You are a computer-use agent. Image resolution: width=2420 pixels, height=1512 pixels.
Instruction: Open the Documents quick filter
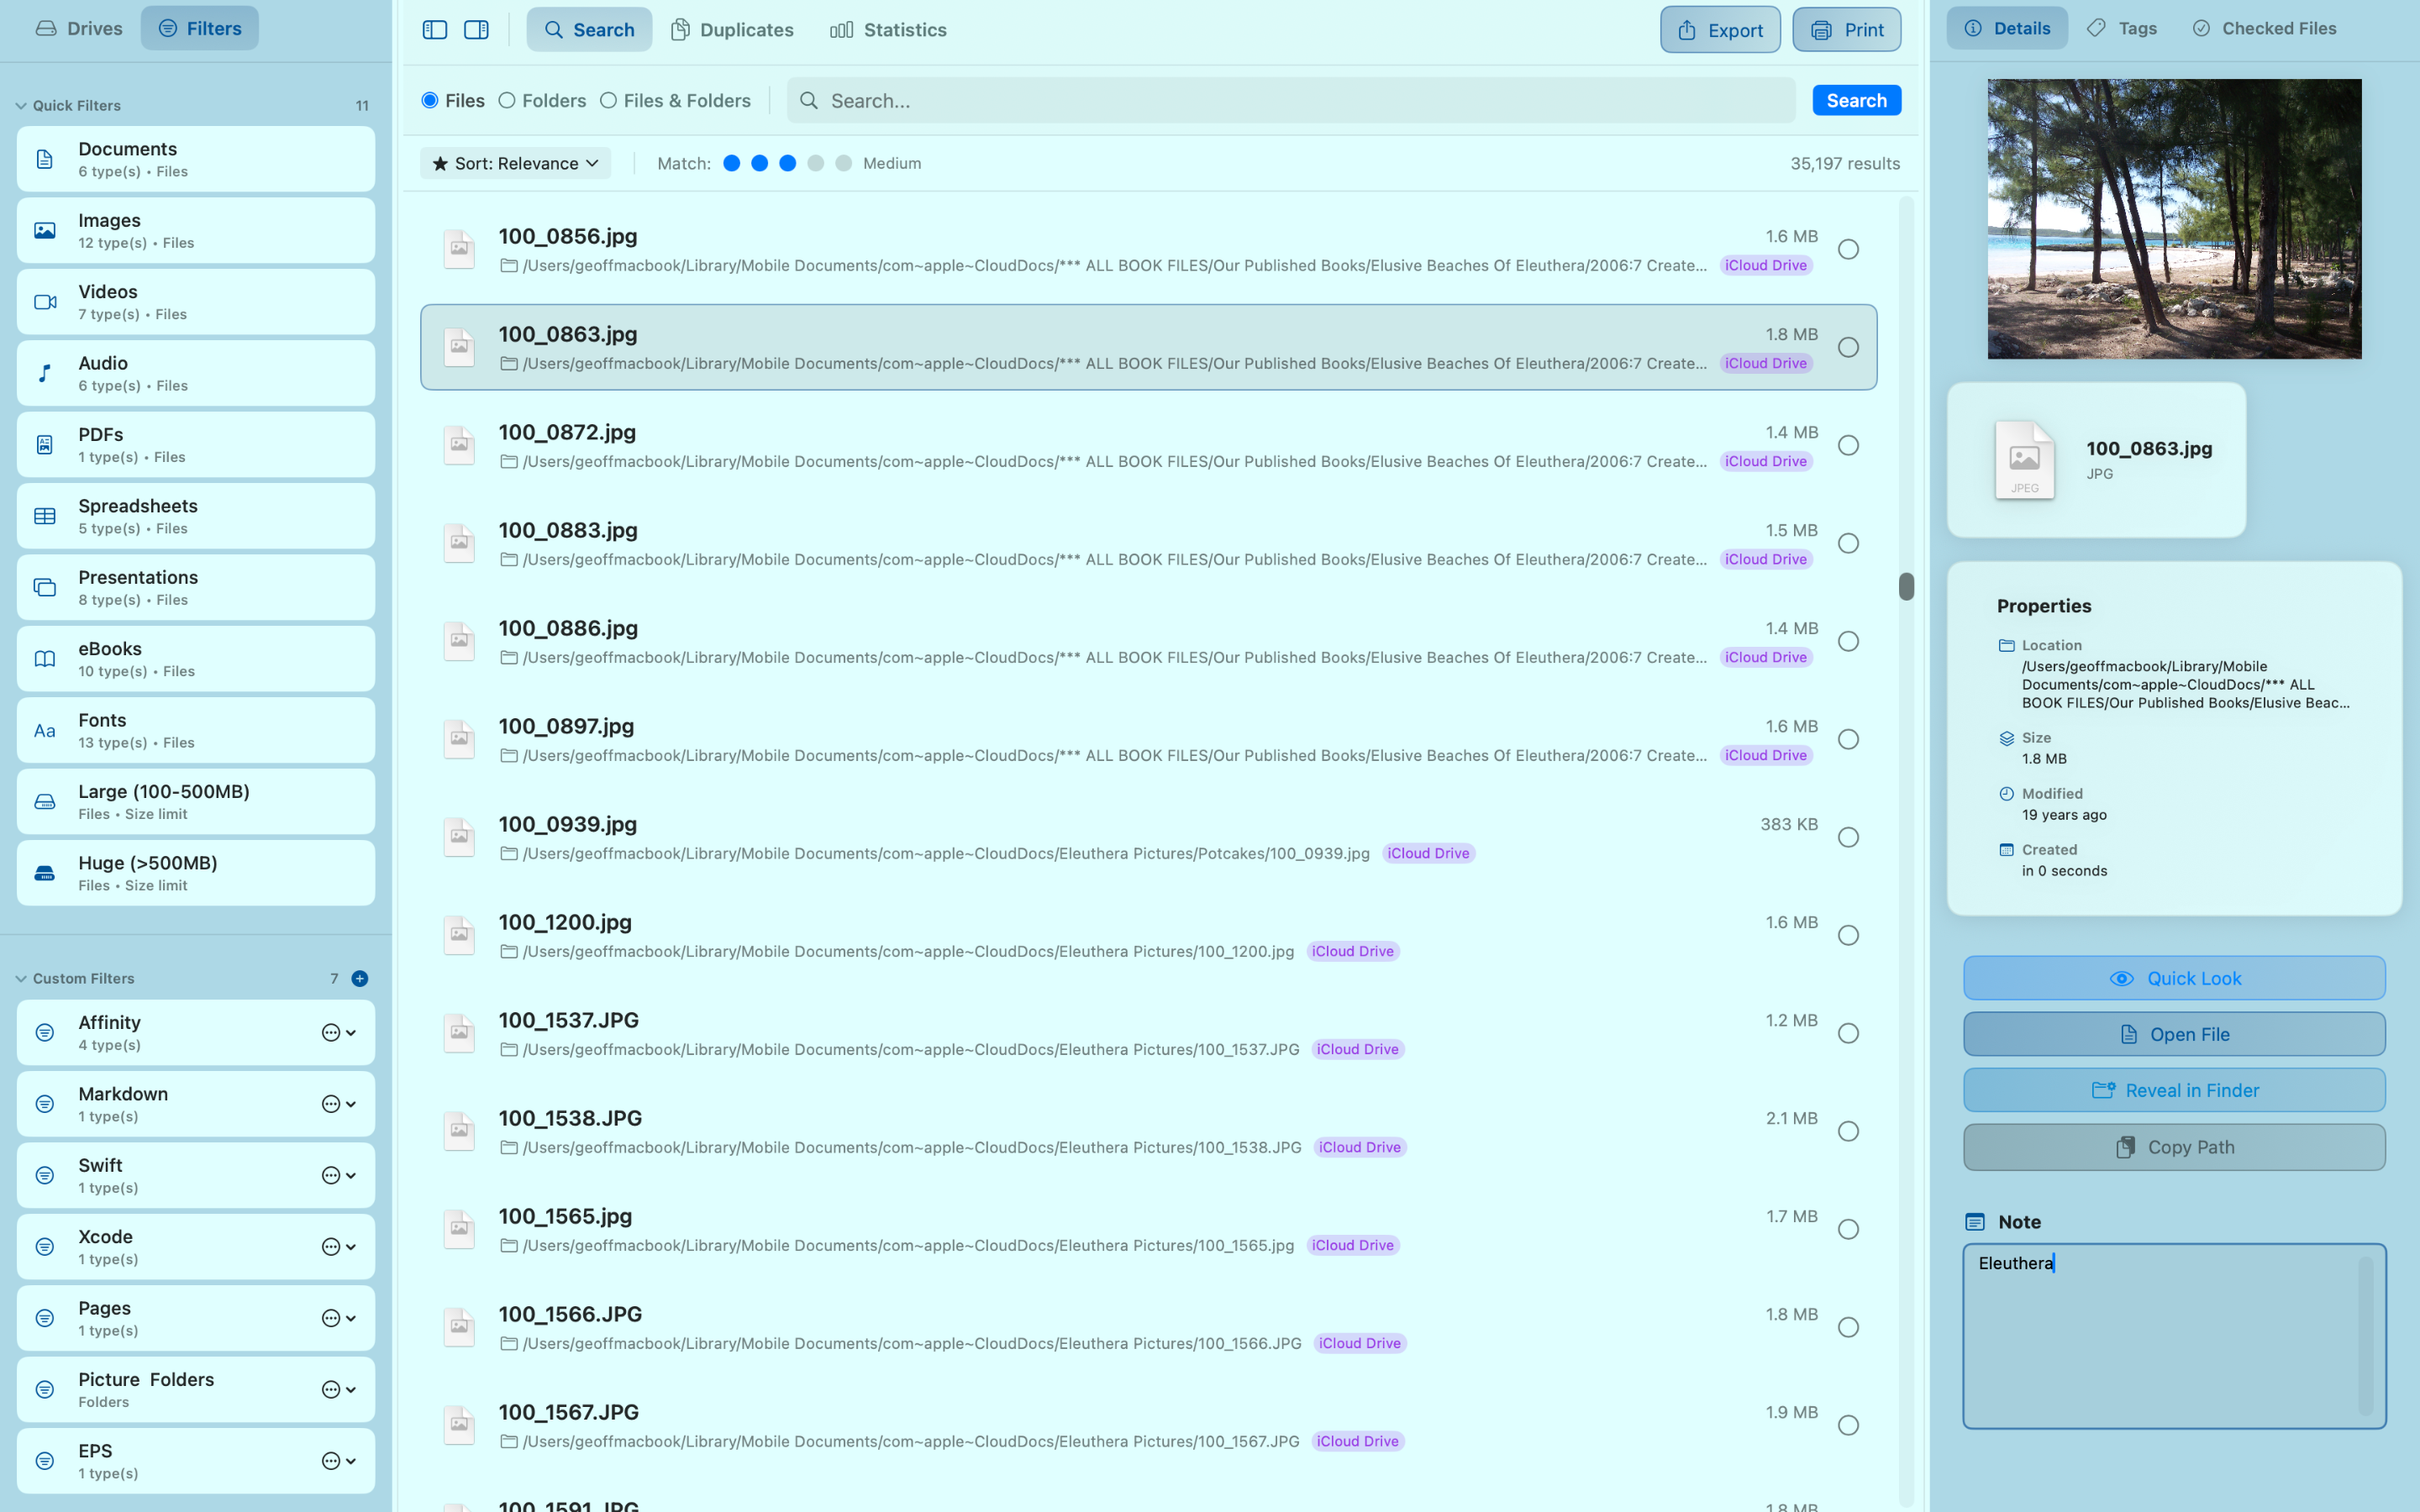coord(196,159)
